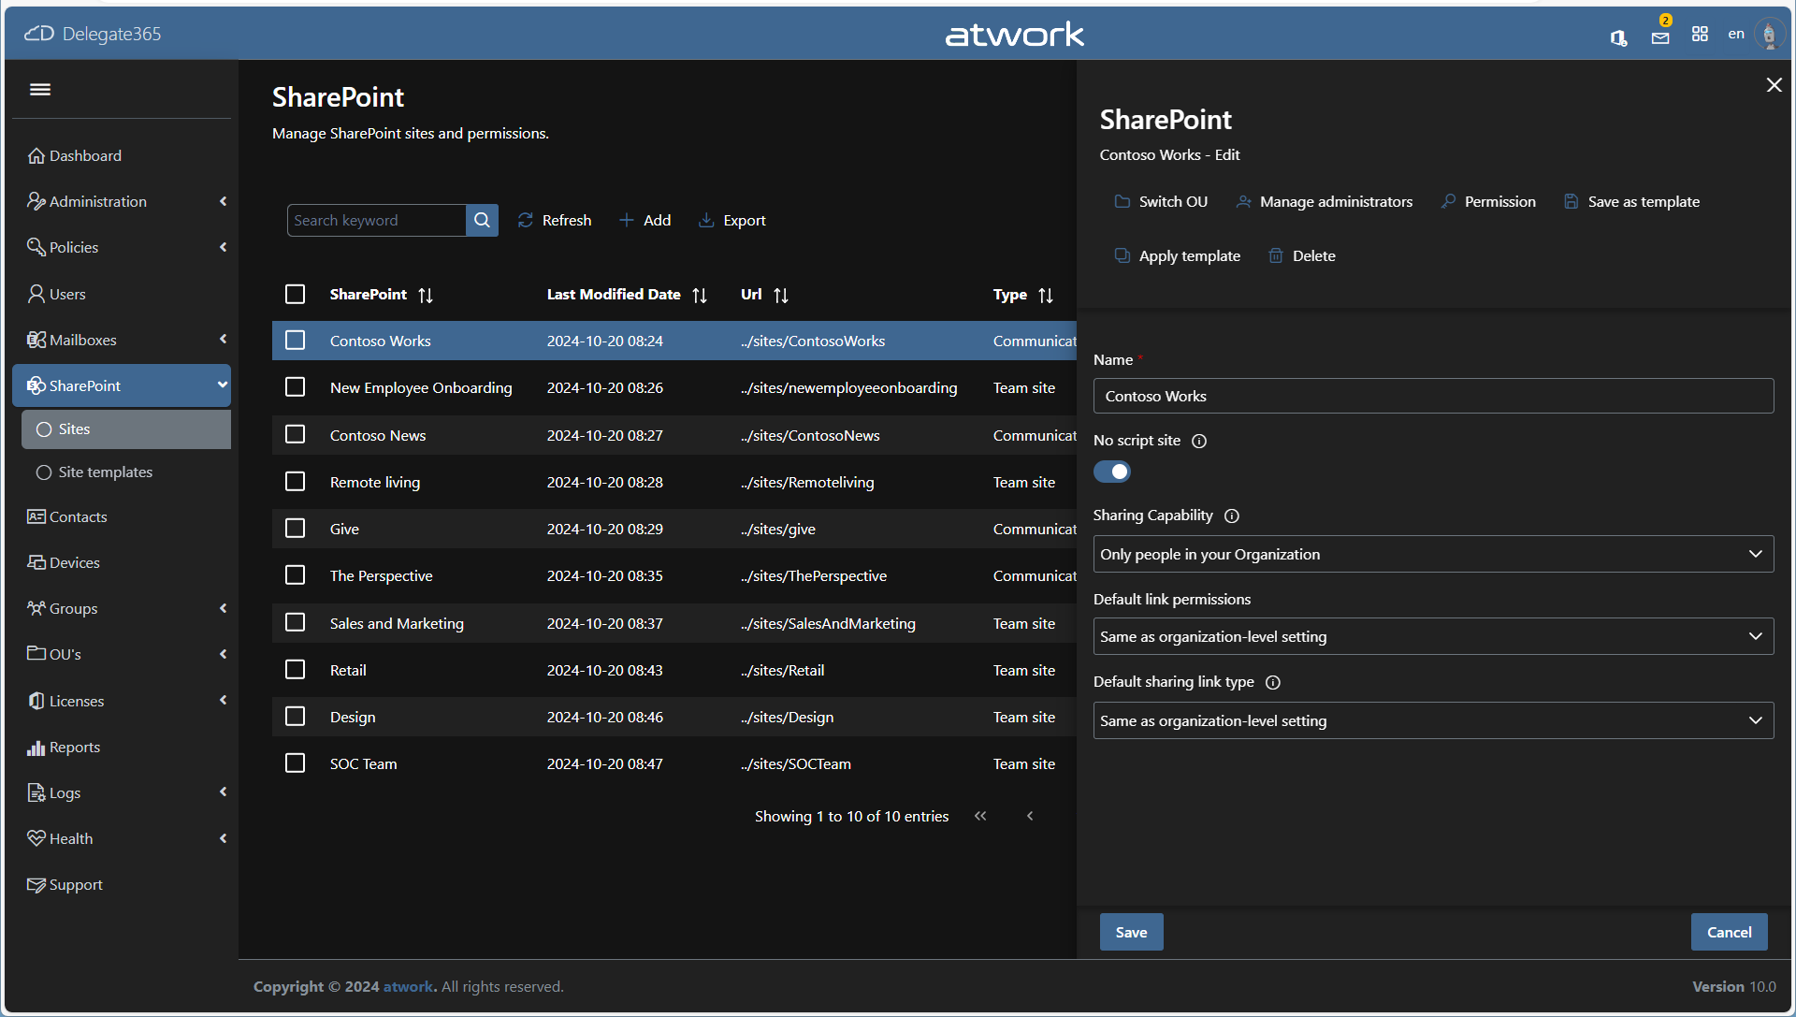Select Site templates submenu item
Screen dimensions: 1796x1017
point(126,472)
